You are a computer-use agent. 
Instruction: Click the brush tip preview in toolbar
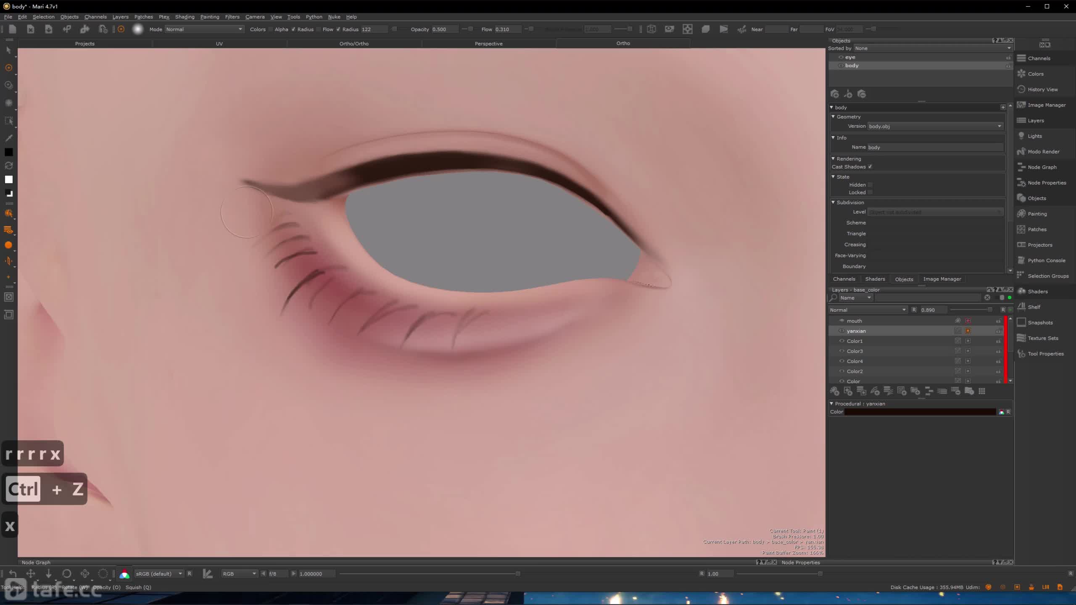click(137, 29)
